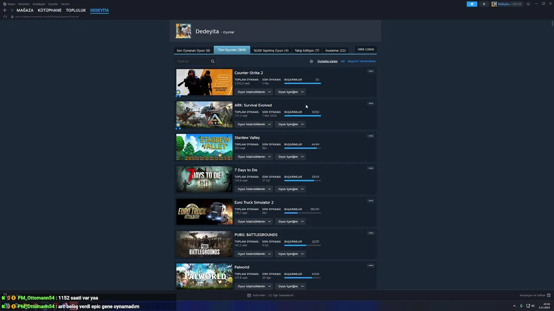Expand ARK Oyun İstatistiklerim dropdown

click(x=254, y=124)
